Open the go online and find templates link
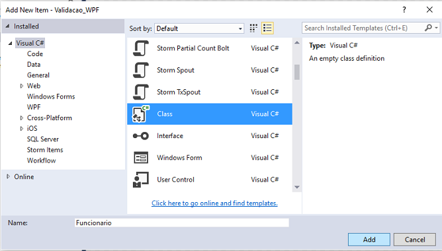Screen dimensions: 442x251 214,203
